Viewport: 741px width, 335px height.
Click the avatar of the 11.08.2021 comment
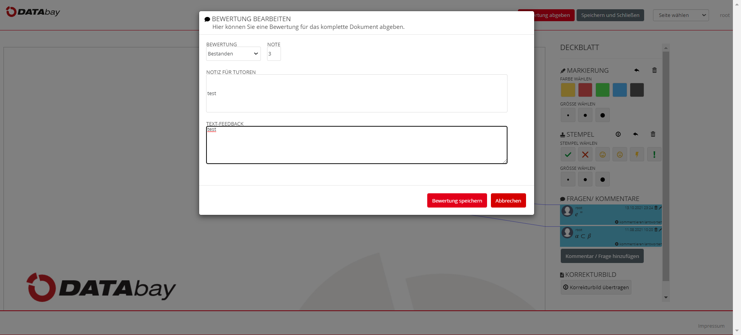567,233
